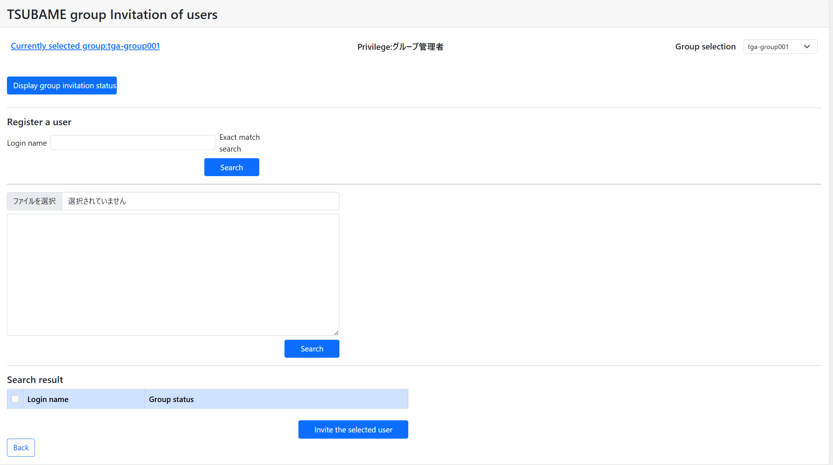This screenshot has height=465, width=833.
Task: Click Display group invitation status button
Action: (62, 85)
